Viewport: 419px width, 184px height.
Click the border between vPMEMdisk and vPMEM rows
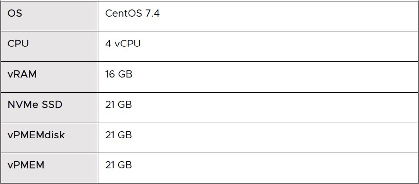[209, 153]
